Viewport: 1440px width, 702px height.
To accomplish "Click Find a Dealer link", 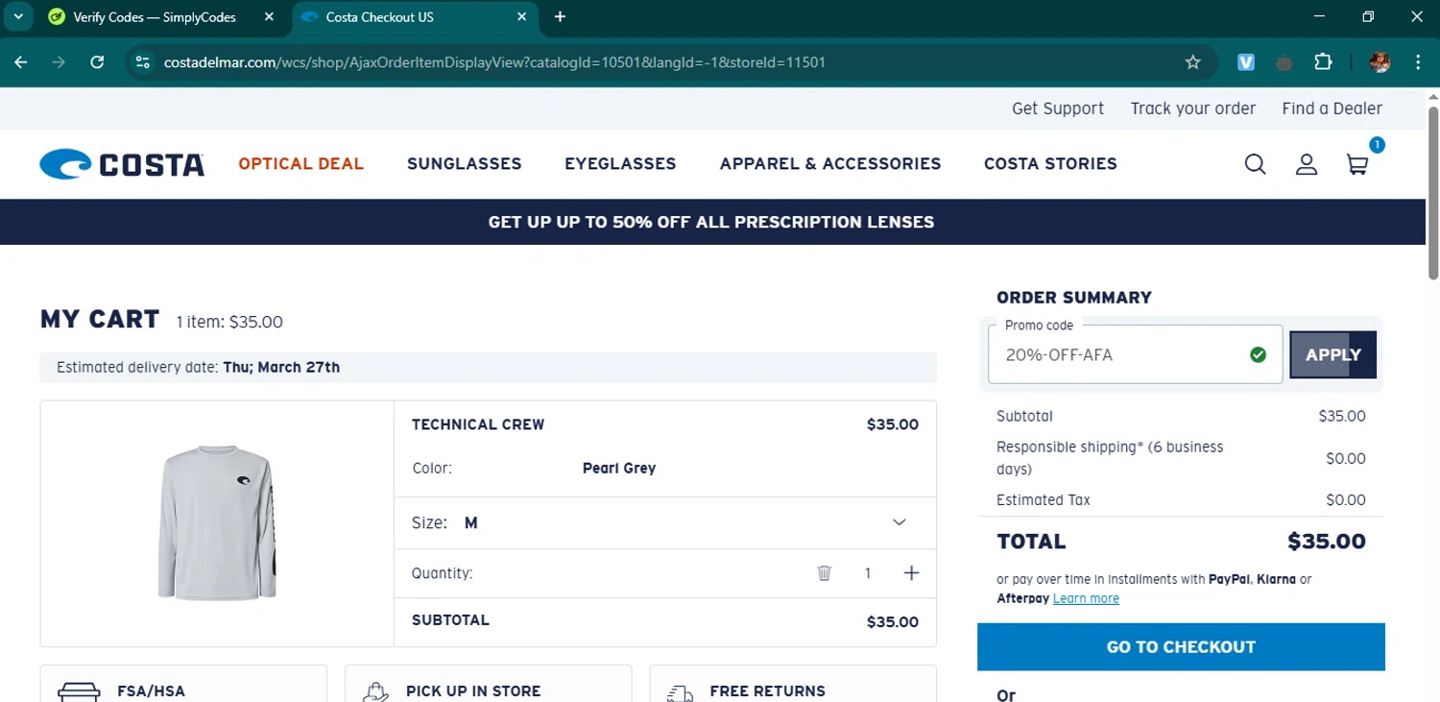I will pyautogui.click(x=1332, y=109).
